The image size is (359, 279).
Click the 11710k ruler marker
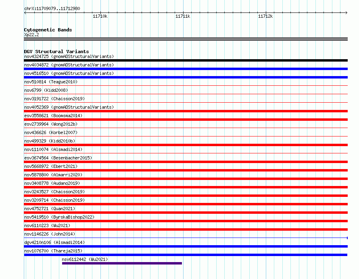pyautogui.click(x=100, y=16)
